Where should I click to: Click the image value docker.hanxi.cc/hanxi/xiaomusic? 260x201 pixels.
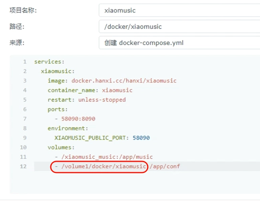[x=124, y=80]
